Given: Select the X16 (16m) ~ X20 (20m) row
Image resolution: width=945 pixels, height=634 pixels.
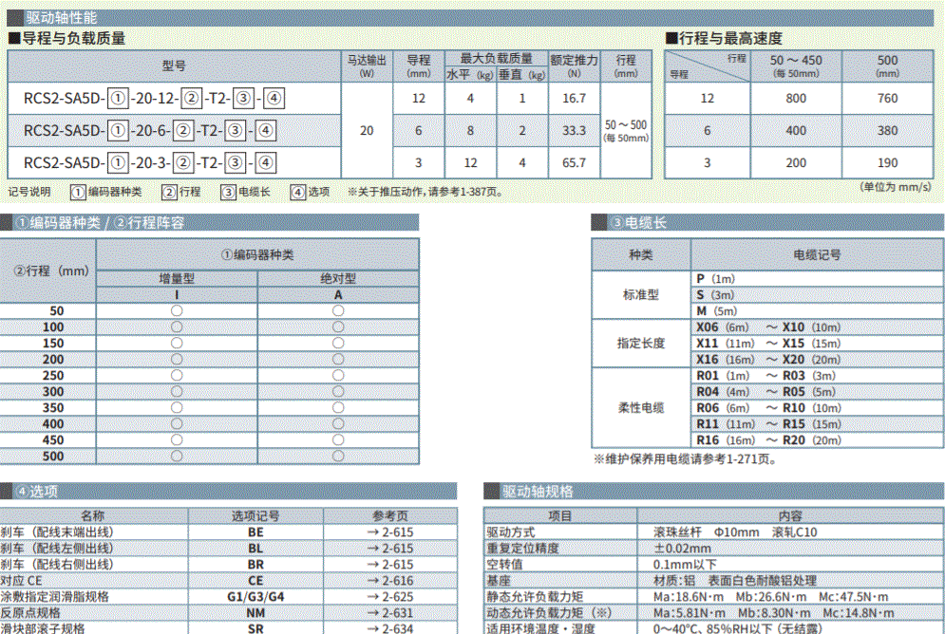Looking at the screenshot, I should (817, 360).
